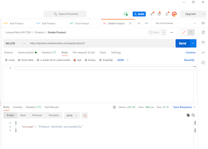Screen dimensions: 208x149
Task: Open the tab options three-dot menu
Action: 146,23
